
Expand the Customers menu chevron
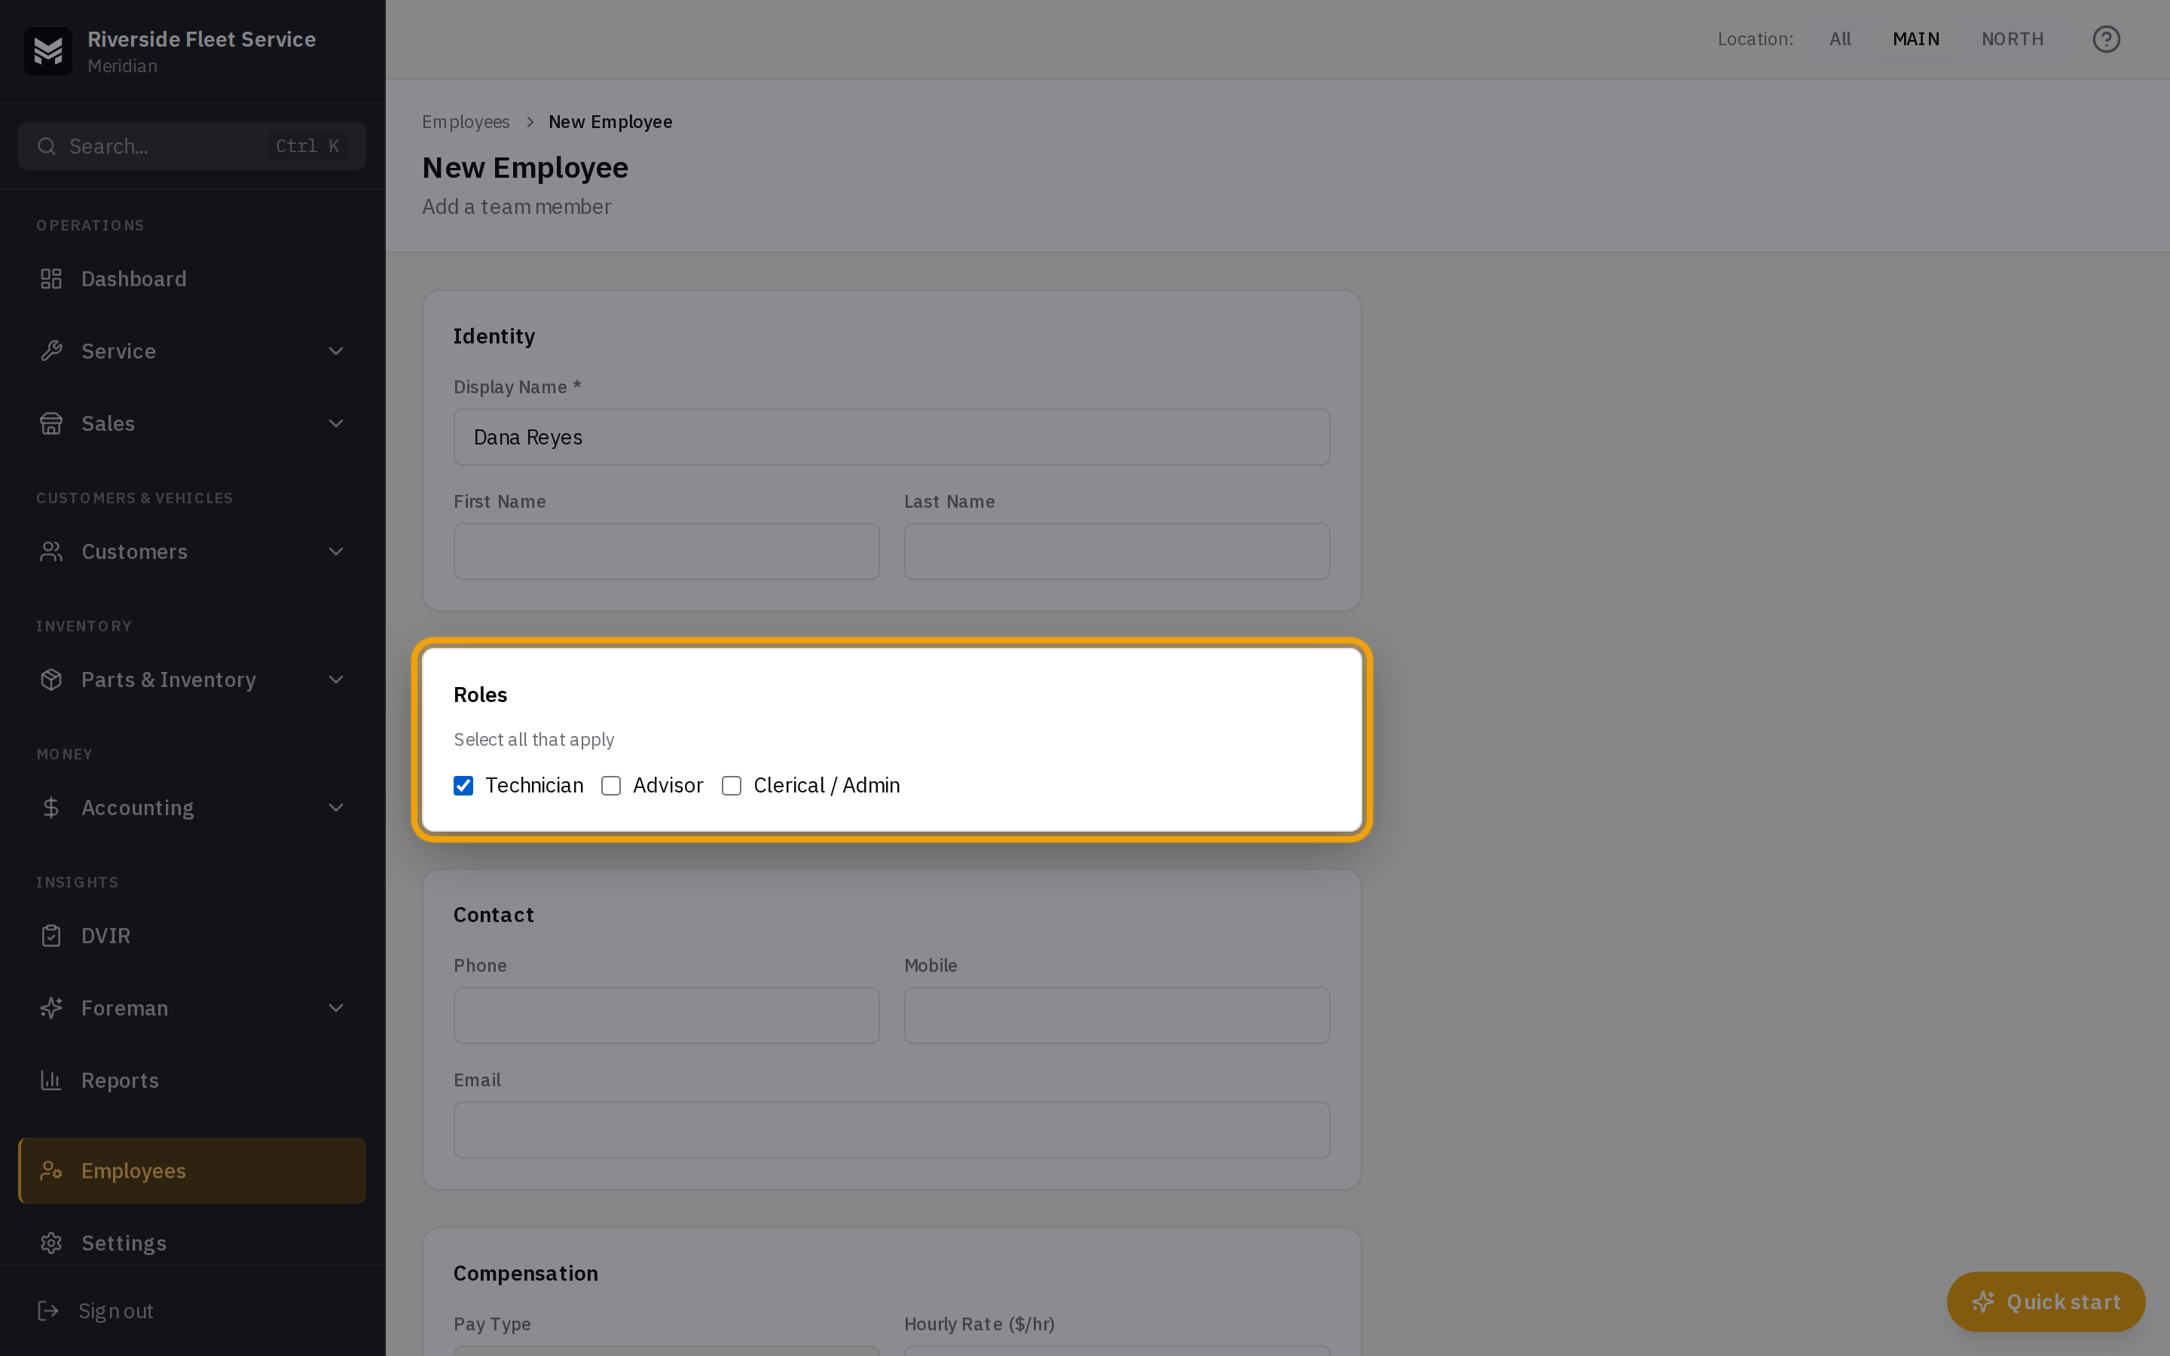click(x=336, y=551)
